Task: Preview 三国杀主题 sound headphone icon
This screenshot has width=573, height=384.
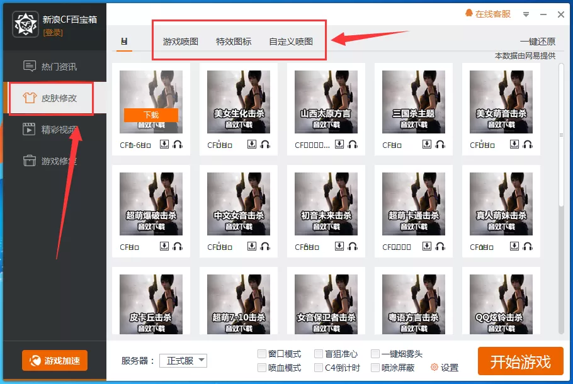Action: [440, 144]
